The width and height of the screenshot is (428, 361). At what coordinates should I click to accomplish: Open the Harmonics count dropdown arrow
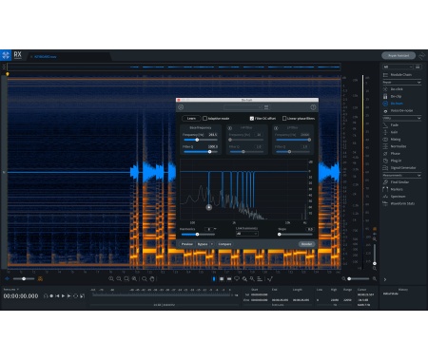(x=215, y=229)
